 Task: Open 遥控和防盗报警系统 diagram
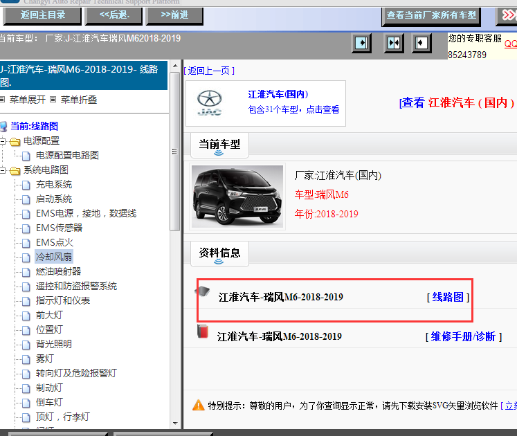76,286
